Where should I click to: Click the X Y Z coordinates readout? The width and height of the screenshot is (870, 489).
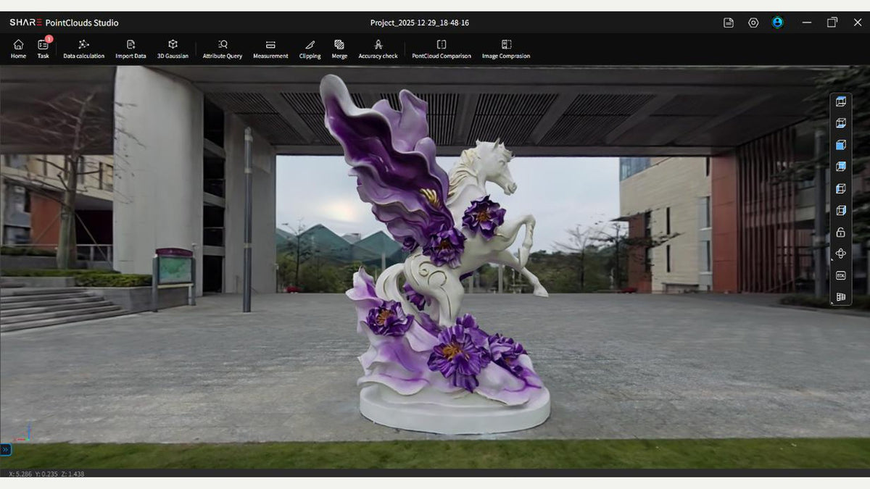pos(46,474)
